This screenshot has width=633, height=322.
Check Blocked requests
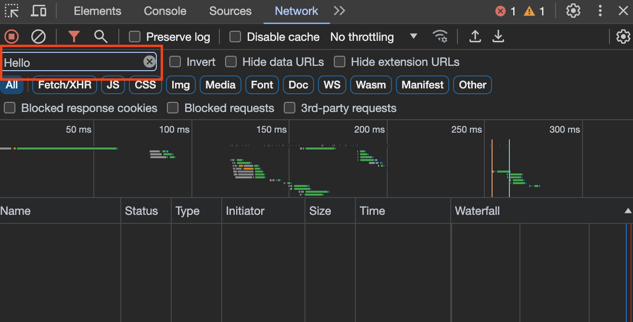coord(173,108)
